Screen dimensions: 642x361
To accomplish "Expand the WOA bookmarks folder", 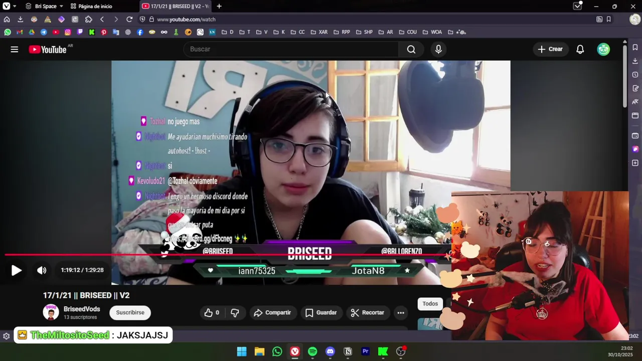I will [432, 32].
